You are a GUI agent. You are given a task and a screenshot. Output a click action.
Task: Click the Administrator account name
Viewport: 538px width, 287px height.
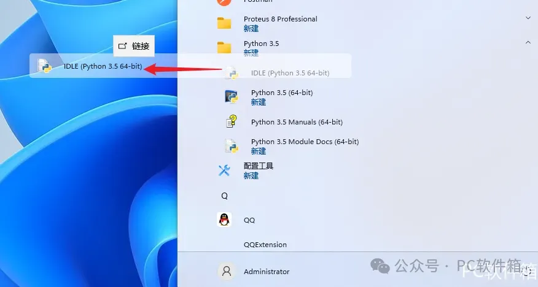[267, 272]
